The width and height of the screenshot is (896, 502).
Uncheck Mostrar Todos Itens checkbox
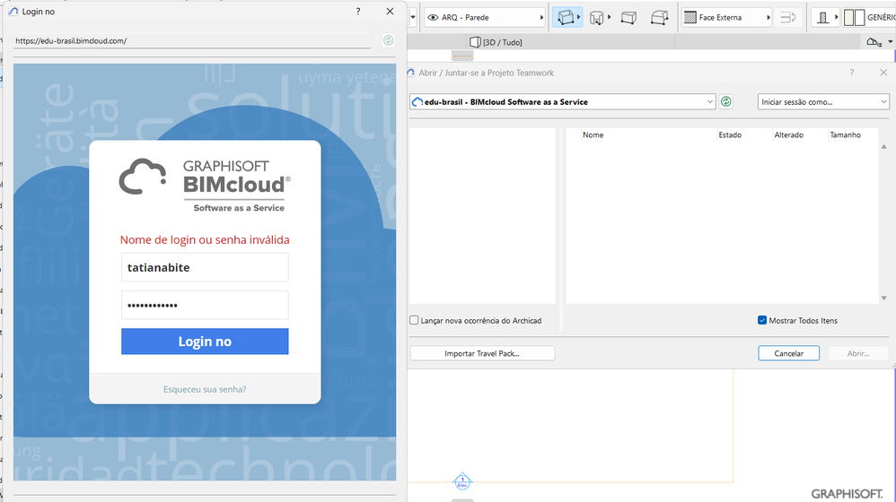tap(761, 320)
